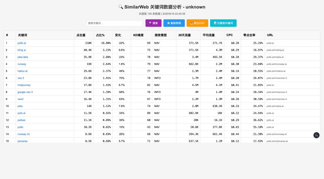Select the pollo.ai/m/hailuo-ai URL text

coord(276,71)
